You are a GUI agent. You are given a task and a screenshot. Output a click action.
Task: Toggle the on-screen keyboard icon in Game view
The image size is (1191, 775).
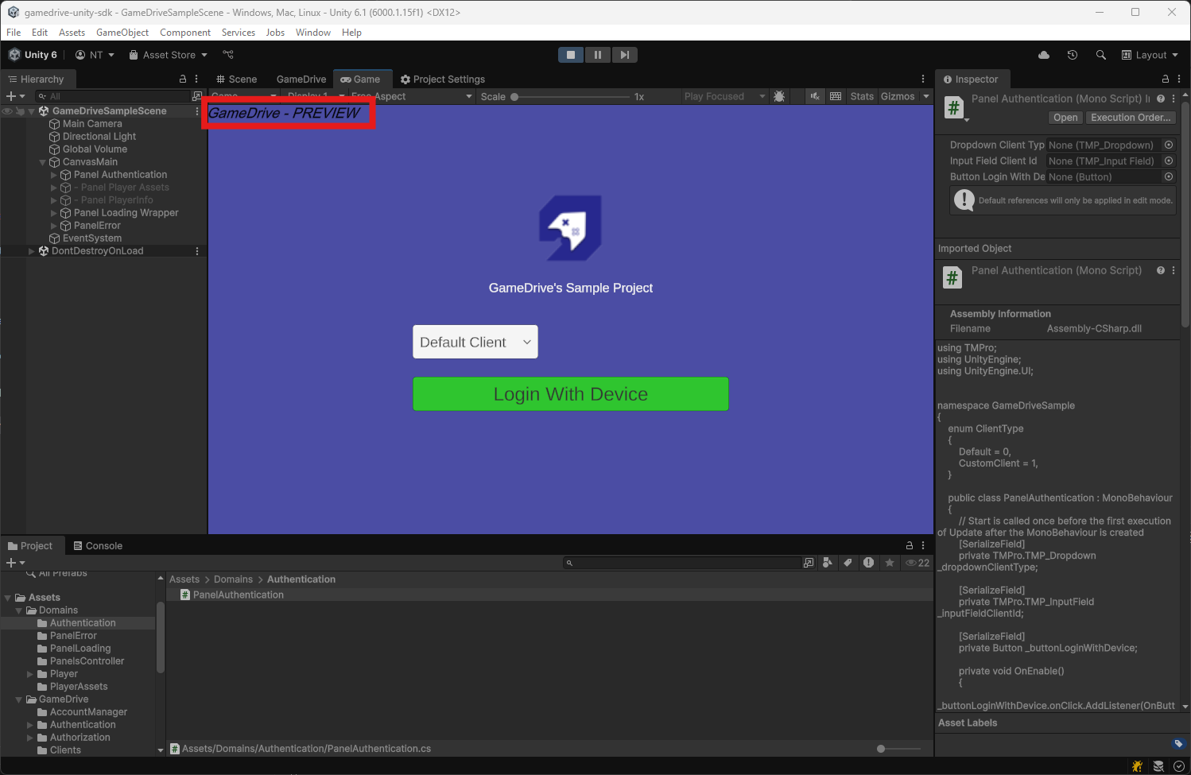[x=836, y=96]
